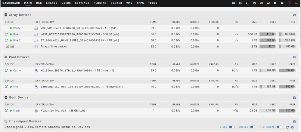Click the refresh icon in Unassigned Devices
Viewport: 301px width, 132px height.
pos(287,127)
